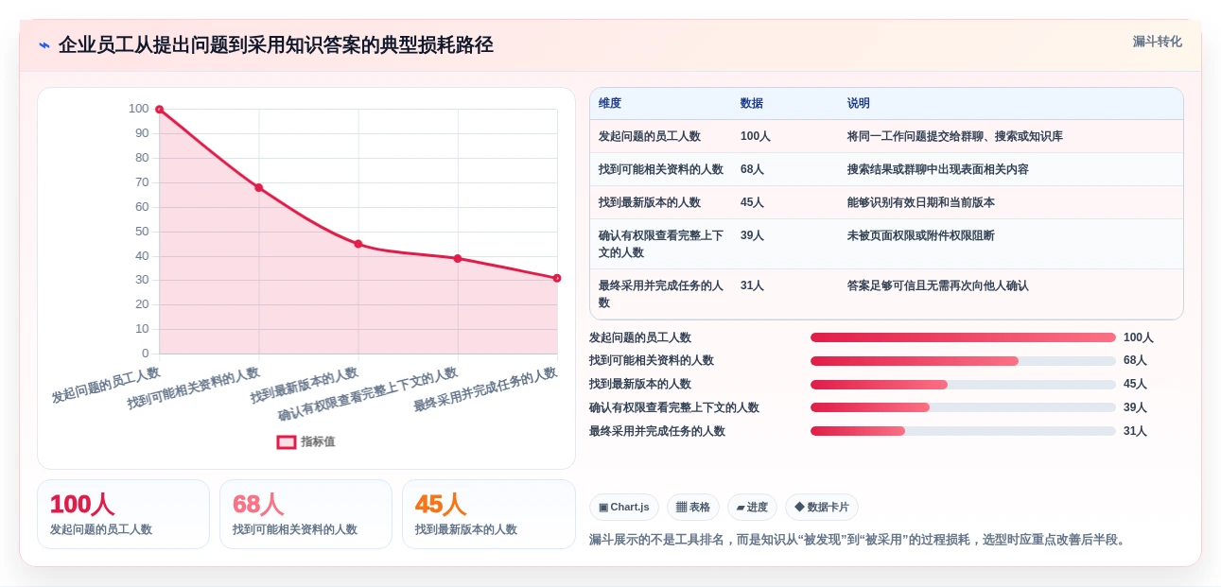Click table cell 确认有权限查看完整上下文的人数

[661, 244]
